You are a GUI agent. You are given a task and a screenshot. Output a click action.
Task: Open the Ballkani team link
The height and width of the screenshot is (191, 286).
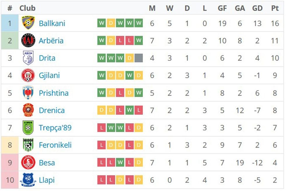(52, 23)
